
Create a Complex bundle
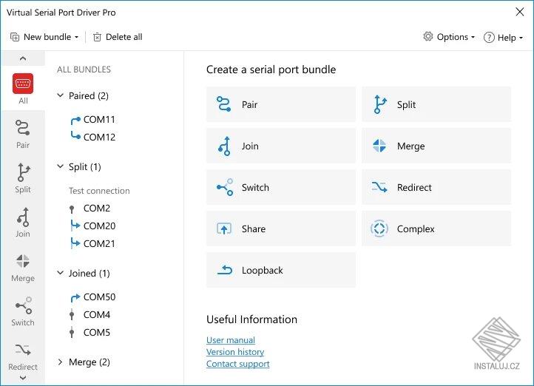coord(436,229)
